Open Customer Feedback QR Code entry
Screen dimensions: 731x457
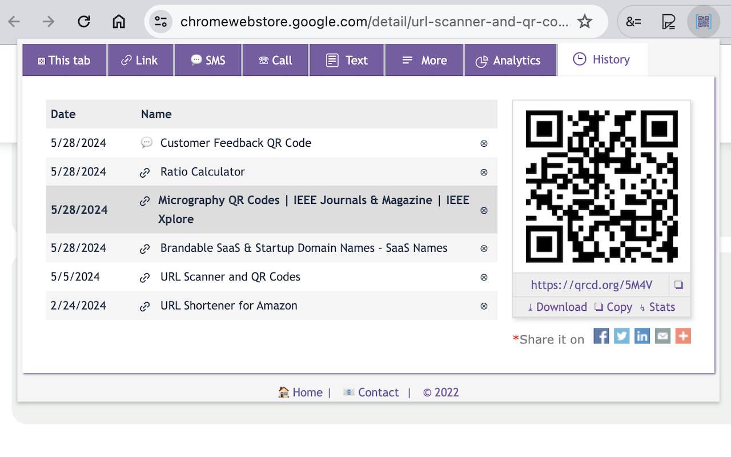[x=271, y=143]
